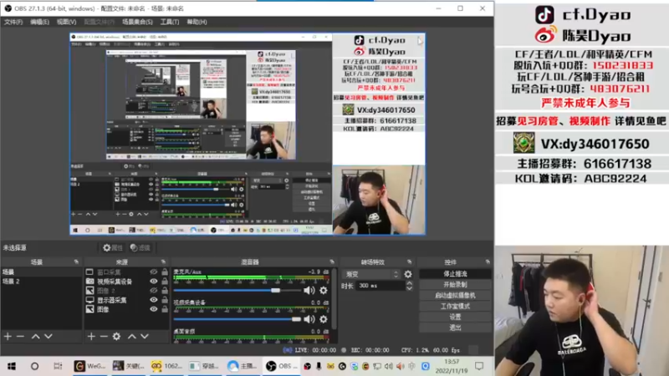This screenshot has height=376, width=669.
Task: Toggle lock on 视频采集设备 source
Action: pos(165,282)
